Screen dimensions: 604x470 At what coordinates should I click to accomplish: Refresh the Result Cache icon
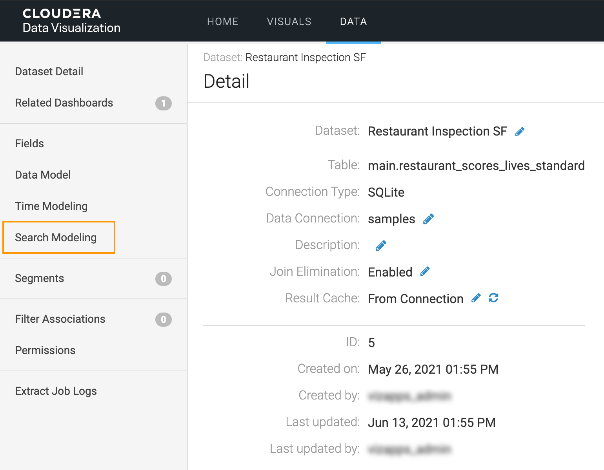(493, 298)
